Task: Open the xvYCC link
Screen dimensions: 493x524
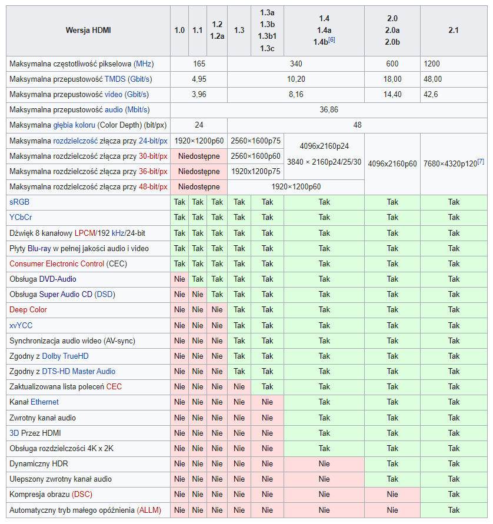Action: [x=21, y=326]
